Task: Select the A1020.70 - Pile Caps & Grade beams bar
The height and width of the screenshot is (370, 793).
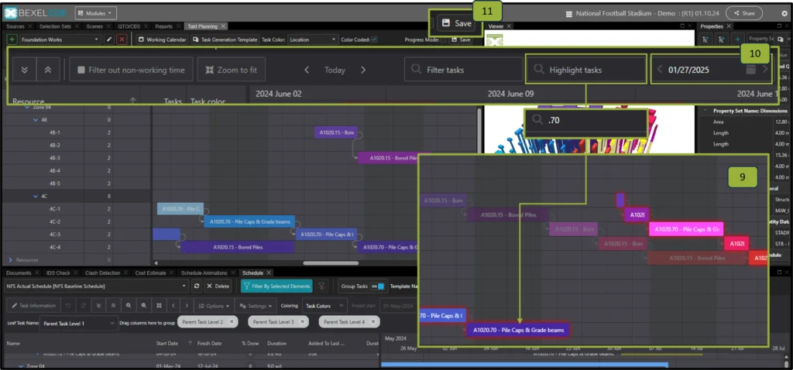Action: (249, 221)
